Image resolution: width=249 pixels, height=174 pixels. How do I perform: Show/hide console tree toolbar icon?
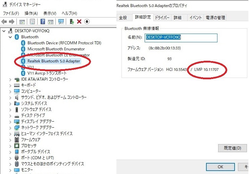point(22,21)
